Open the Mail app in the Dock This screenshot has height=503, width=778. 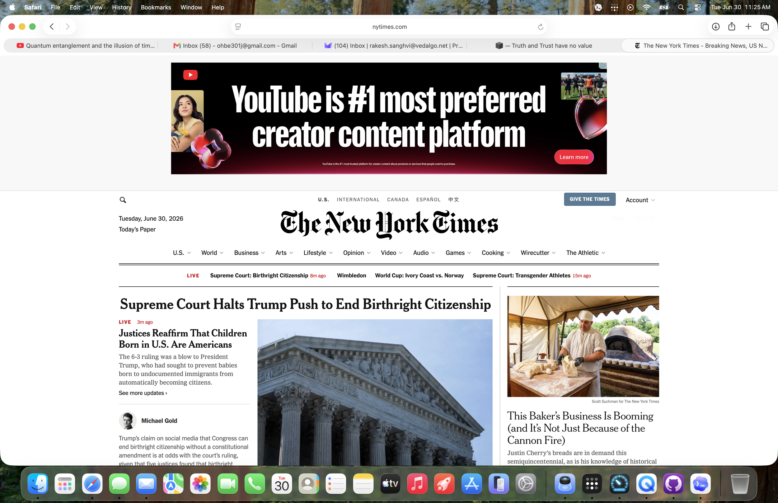coord(146,484)
